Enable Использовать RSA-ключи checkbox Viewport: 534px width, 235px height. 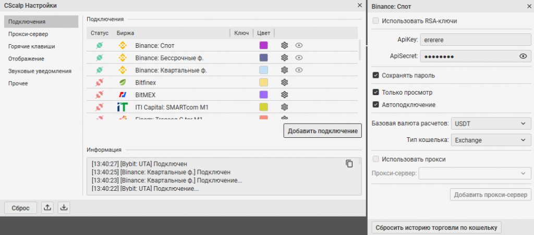click(x=375, y=21)
